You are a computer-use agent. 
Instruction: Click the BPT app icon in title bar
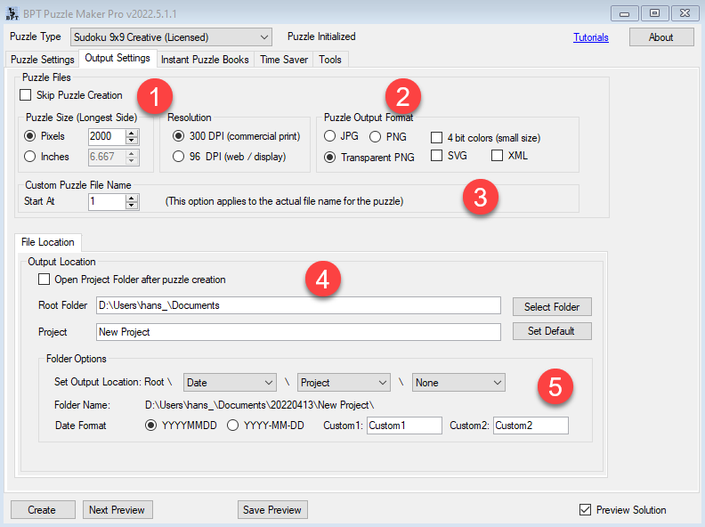[x=12, y=12]
